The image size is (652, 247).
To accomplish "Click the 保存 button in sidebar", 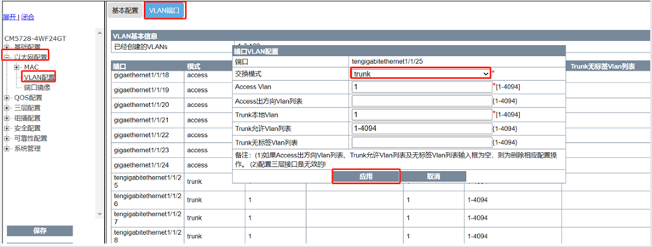I will [x=39, y=230].
